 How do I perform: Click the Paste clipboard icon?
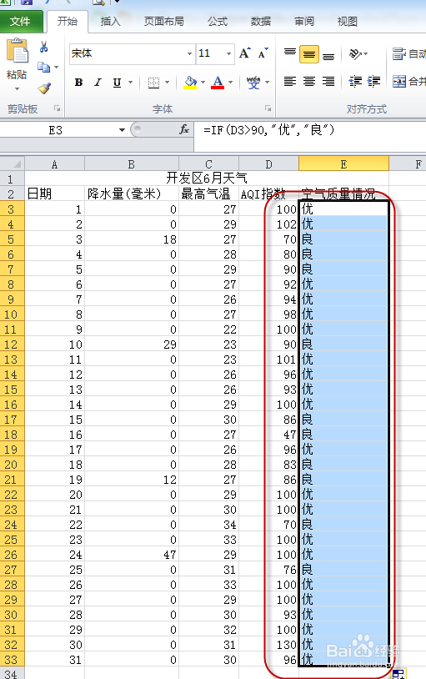coord(18,51)
